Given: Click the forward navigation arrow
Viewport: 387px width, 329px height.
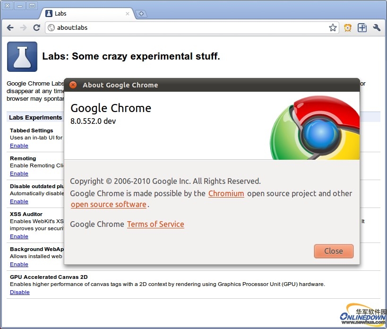Looking at the screenshot, I should point(23,27).
